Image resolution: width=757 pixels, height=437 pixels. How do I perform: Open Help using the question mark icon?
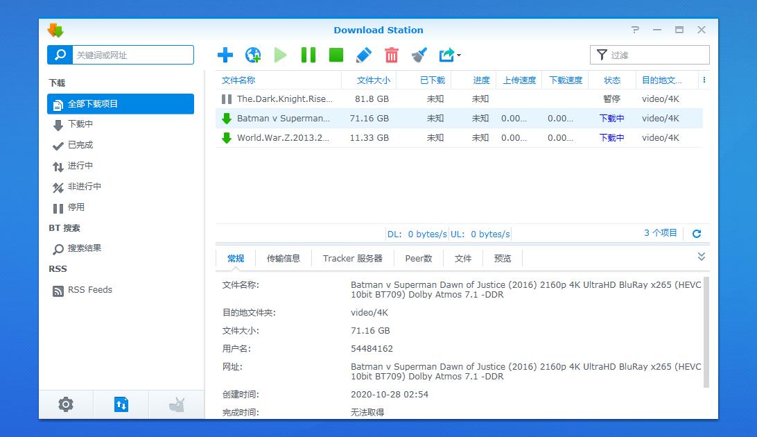(x=636, y=30)
